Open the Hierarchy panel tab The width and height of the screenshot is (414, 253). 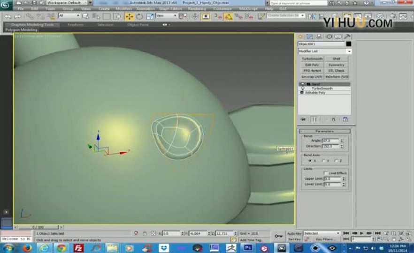(x=319, y=37)
